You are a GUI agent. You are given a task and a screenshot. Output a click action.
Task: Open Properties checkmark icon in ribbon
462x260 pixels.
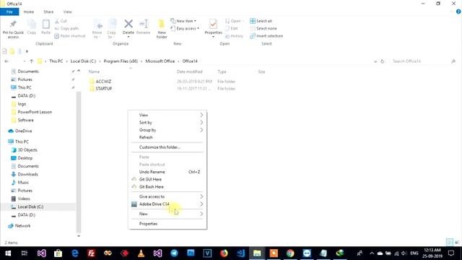click(214, 24)
